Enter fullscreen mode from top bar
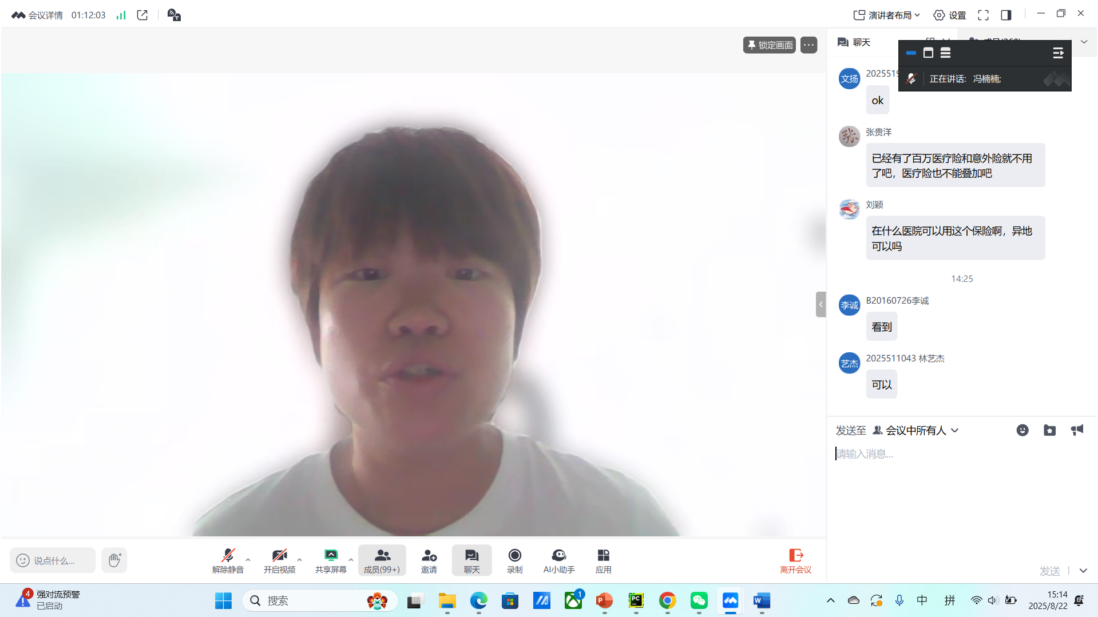This screenshot has width=1098, height=617. pyautogui.click(x=983, y=15)
